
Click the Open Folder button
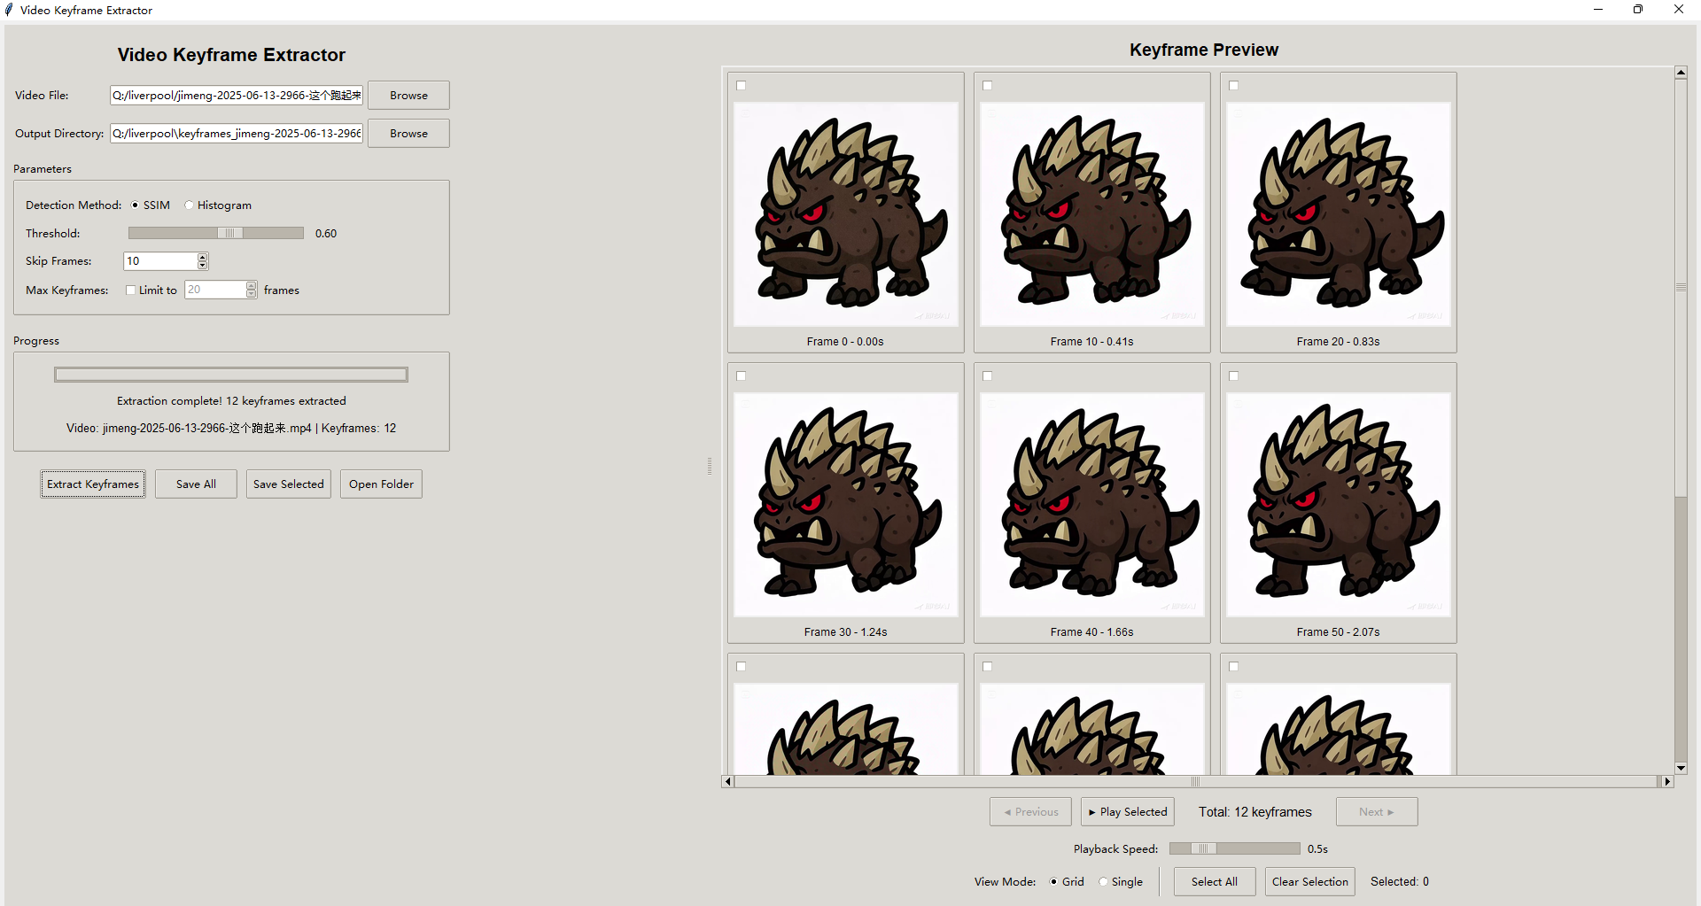381,484
